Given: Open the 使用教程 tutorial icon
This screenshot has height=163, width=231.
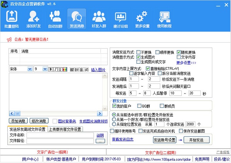Looking at the screenshot, I should point(164,19).
